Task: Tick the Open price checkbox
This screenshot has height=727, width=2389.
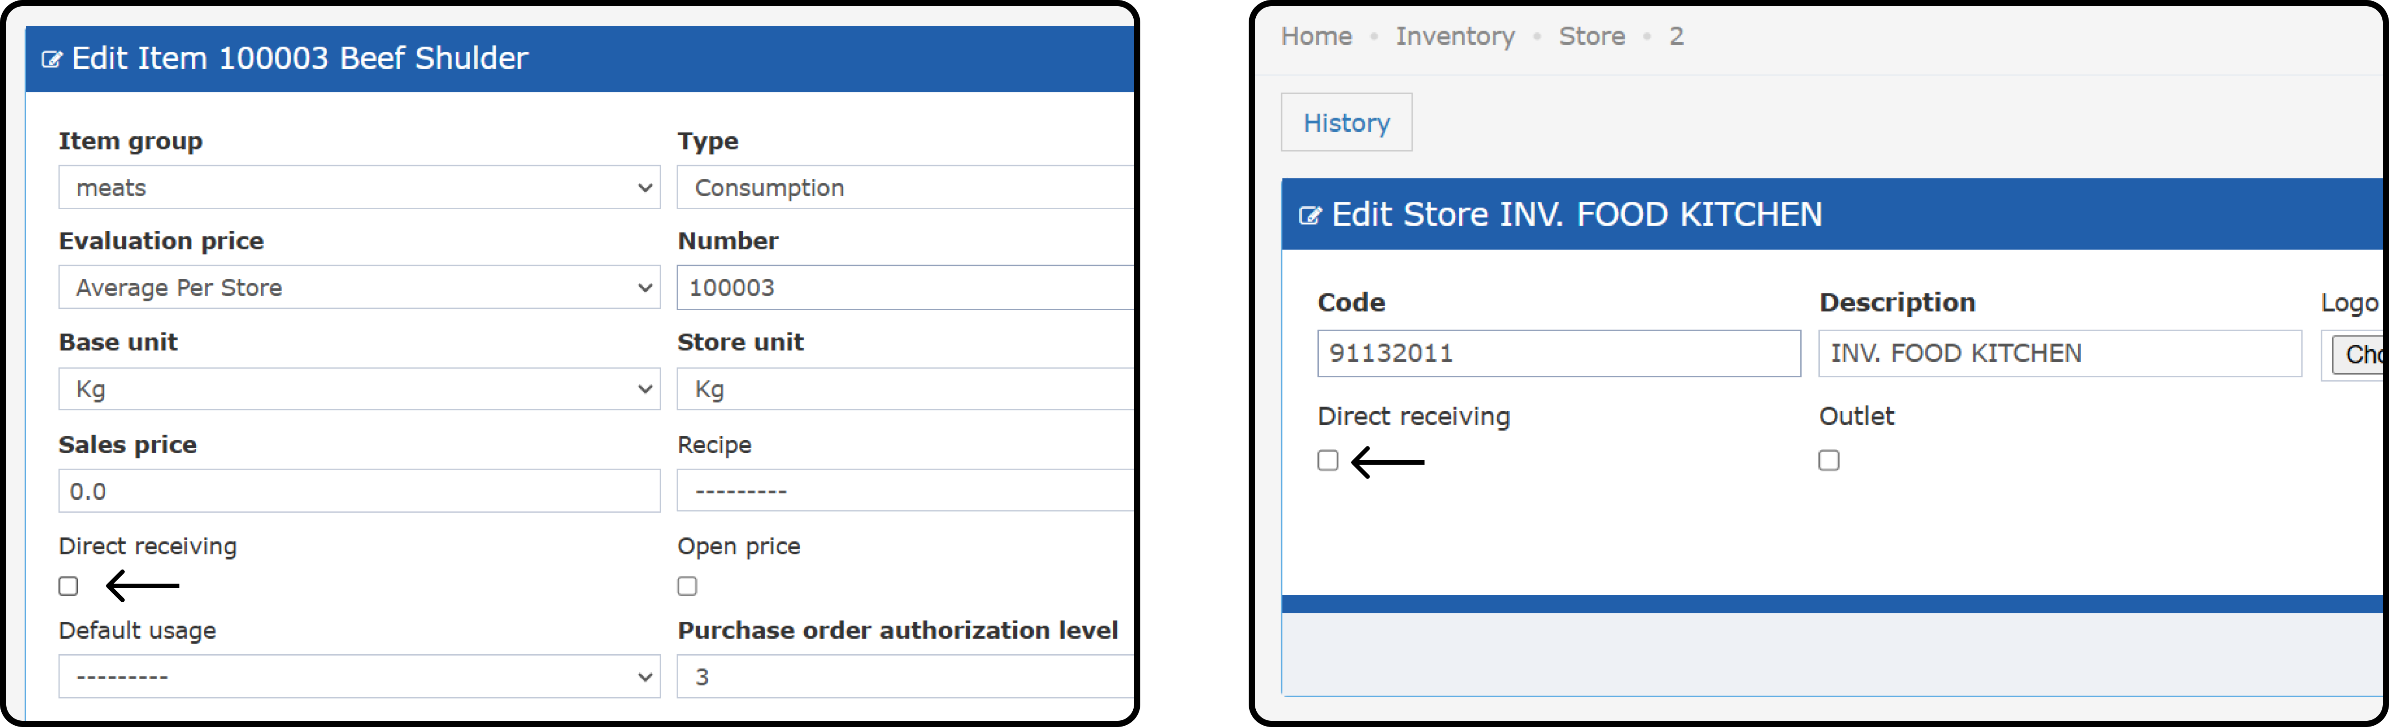Action: click(x=687, y=586)
